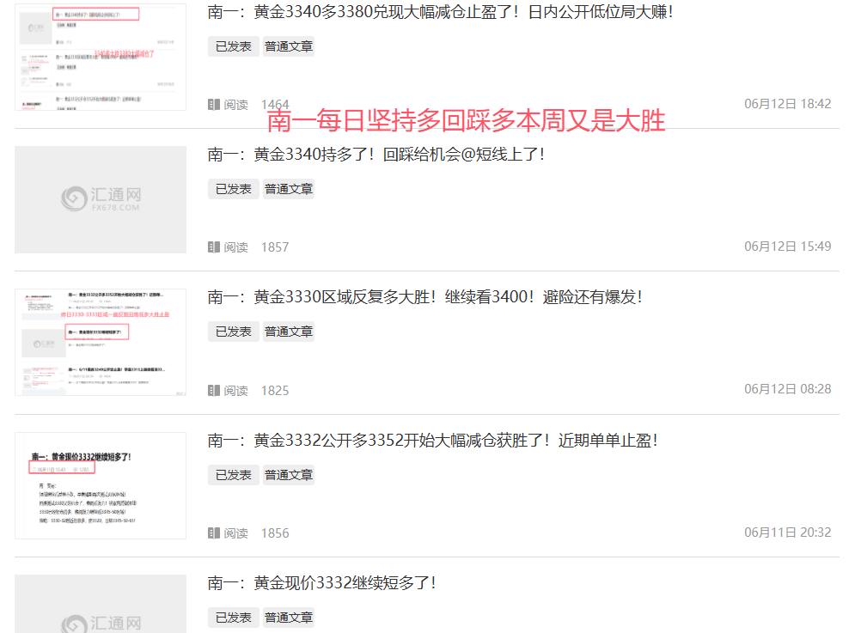This screenshot has width=867, height=633.
Task: Click thumbnail of the 3330区域反复多大胜 article
Action: pos(101,342)
